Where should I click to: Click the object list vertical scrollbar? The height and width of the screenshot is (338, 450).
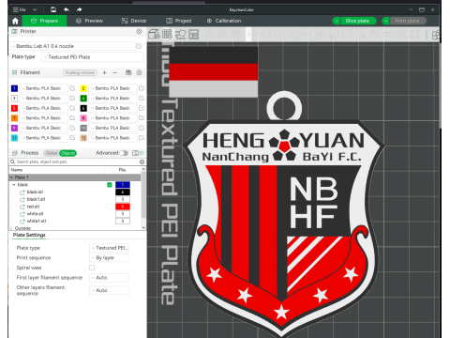pos(143,195)
